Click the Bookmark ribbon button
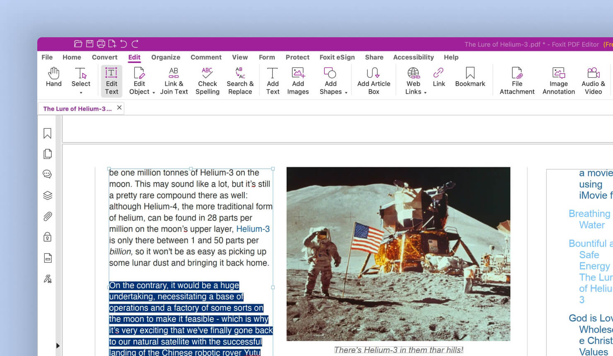Viewport: 613px width, 356px height. coord(470,77)
